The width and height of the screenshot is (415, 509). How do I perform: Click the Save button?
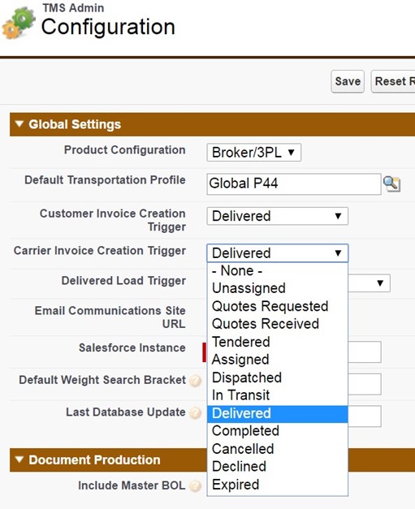click(x=348, y=81)
